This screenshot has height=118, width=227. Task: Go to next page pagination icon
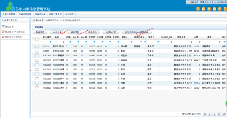point(214,114)
